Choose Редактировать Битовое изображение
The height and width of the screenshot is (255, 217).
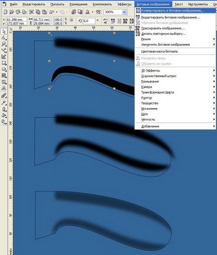click(175, 17)
